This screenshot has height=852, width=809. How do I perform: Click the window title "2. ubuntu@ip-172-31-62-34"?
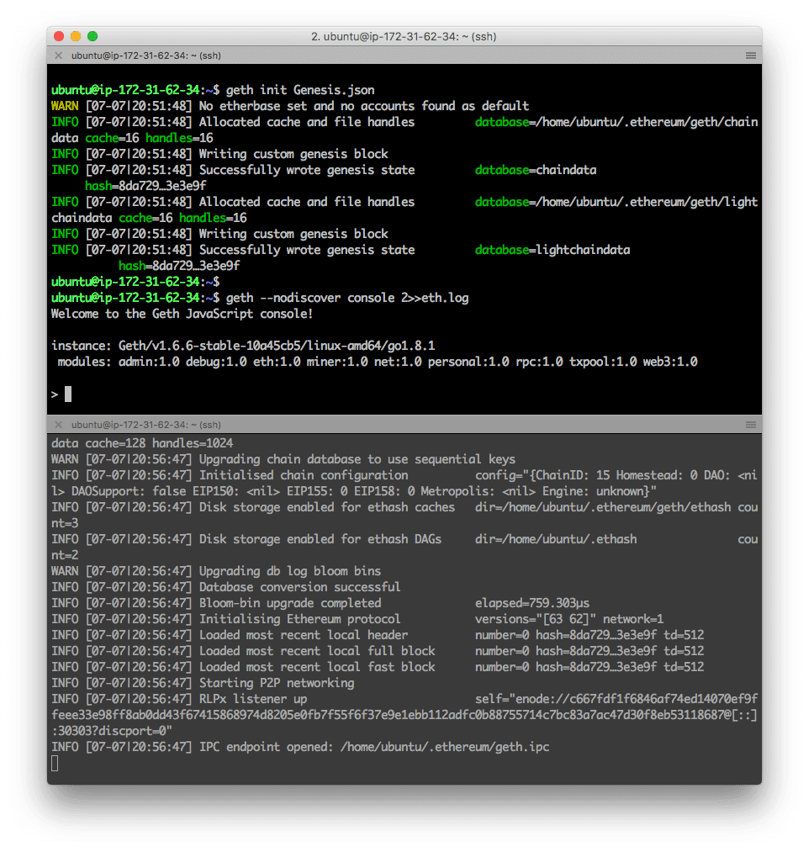[x=404, y=36]
